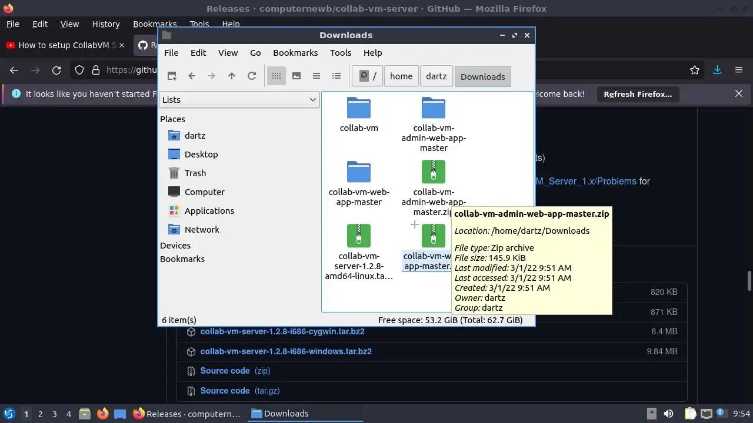Select the collab-vm-admin-web-app-master folder
753x423 pixels.
(x=434, y=125)
